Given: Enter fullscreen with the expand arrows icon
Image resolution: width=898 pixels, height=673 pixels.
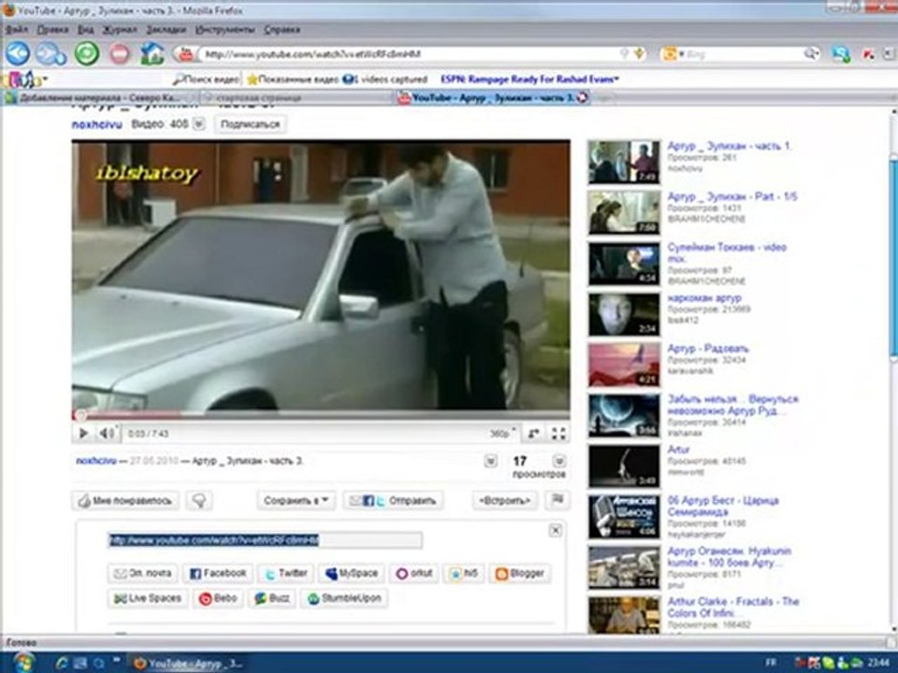Looking at the screenshot, I should pos(558,433).
